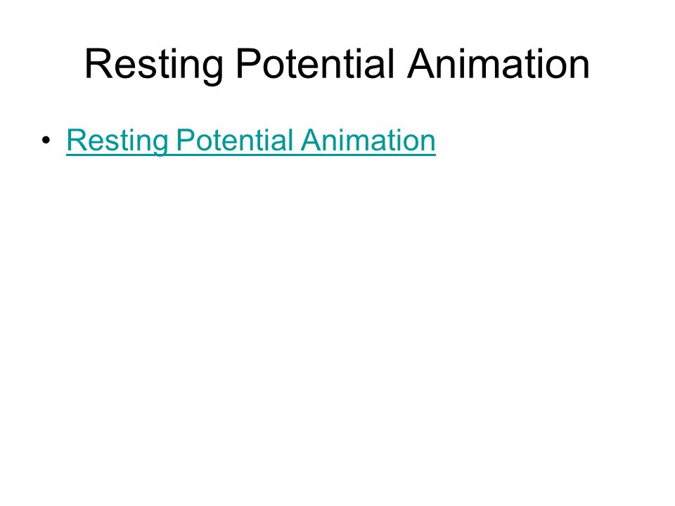Click the letter "A" in the teal link

click(x=311, y=140)
